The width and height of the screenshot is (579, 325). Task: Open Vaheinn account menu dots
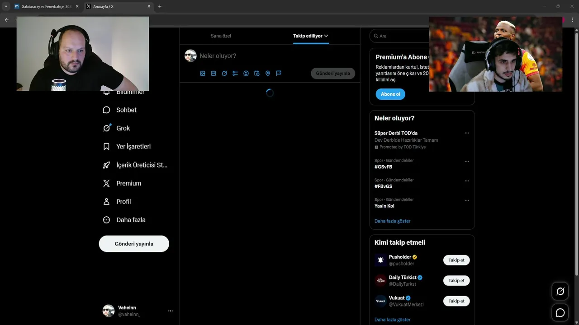tap(171, 311)
